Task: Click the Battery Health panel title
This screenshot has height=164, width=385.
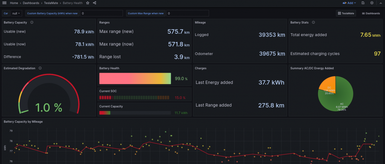Action: pyautogui.click(x=109, y=68)
